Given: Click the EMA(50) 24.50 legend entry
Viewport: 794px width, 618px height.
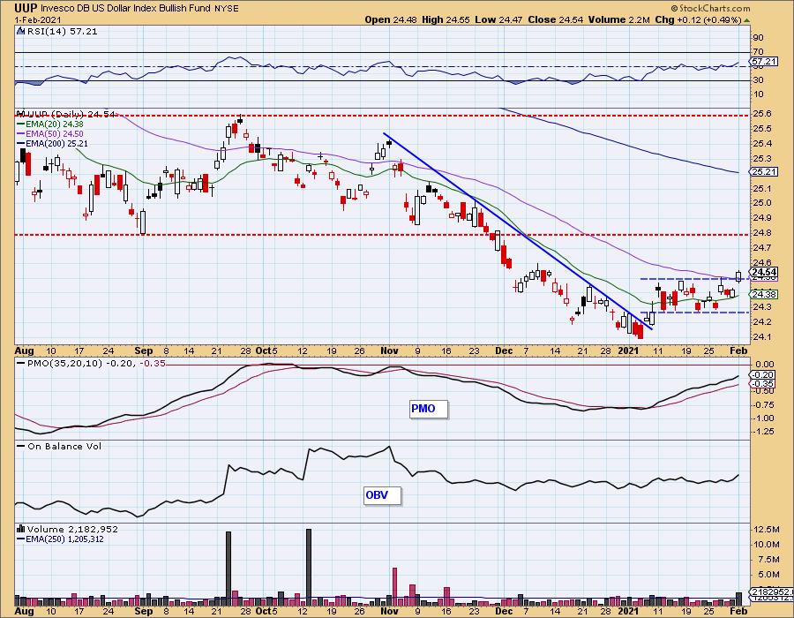Looking at the screenshot, I should pyautogui.click(x=56, y=133).
